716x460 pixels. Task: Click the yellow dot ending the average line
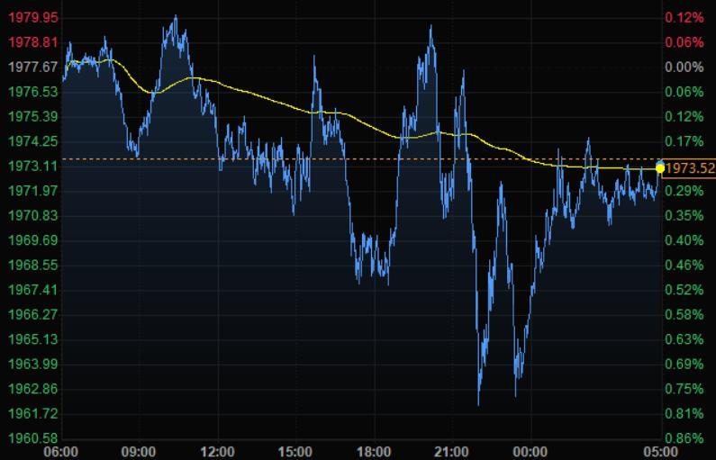click(x=660, y=168)
